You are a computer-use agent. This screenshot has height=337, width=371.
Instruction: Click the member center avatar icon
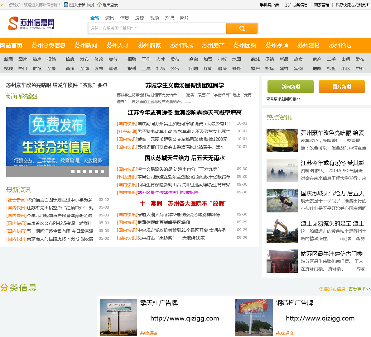(x=66, y=4)
